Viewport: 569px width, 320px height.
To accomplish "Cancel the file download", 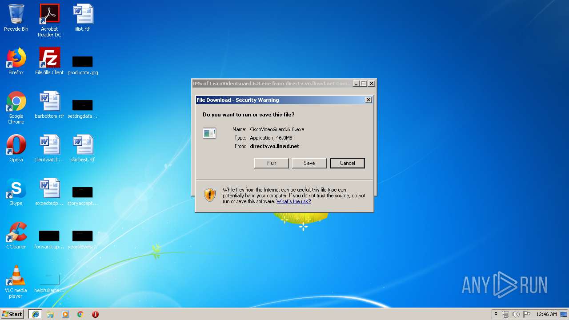I will [347, 163].
